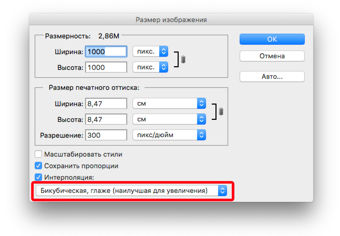Click the pixel width field showing 1000
The height and width of the screenshot is (236, 340).
coord(106,52)
